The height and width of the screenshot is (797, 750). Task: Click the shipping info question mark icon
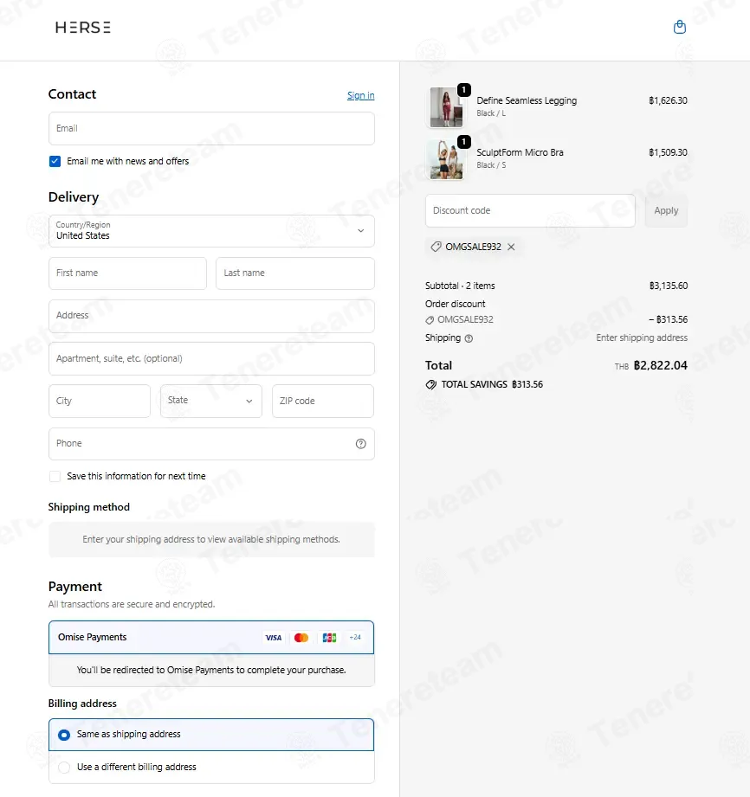point(469,338)
